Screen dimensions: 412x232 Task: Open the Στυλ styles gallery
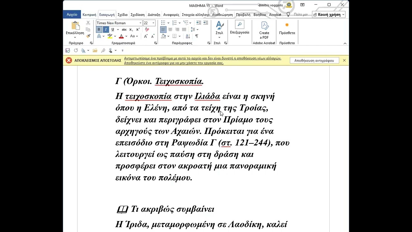tap(220, 30)
